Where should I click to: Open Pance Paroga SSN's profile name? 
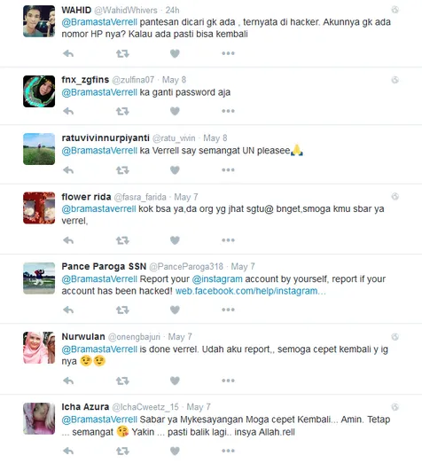click(104, 267)
